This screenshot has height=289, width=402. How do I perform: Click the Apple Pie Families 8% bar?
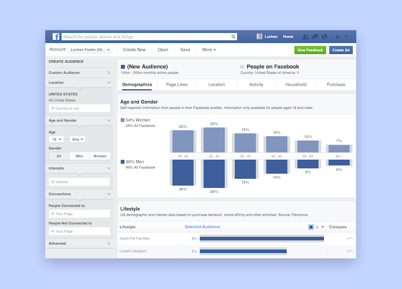(x=262, y=238)
